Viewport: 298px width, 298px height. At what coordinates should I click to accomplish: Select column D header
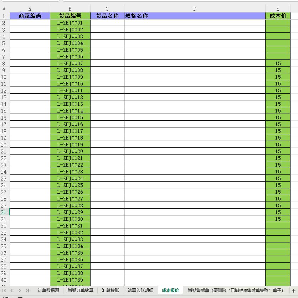195,9
